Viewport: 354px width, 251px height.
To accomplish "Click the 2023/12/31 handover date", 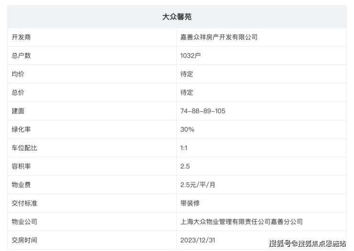I will pyautogui.click(x=198, y=240).
